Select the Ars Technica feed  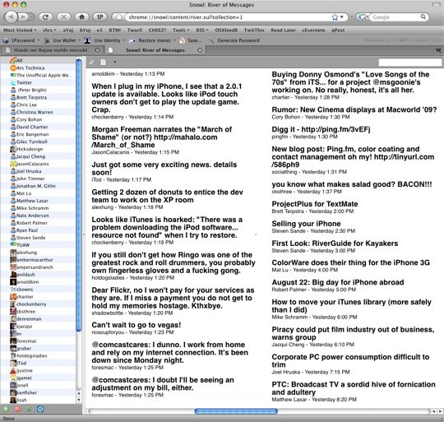38,67
